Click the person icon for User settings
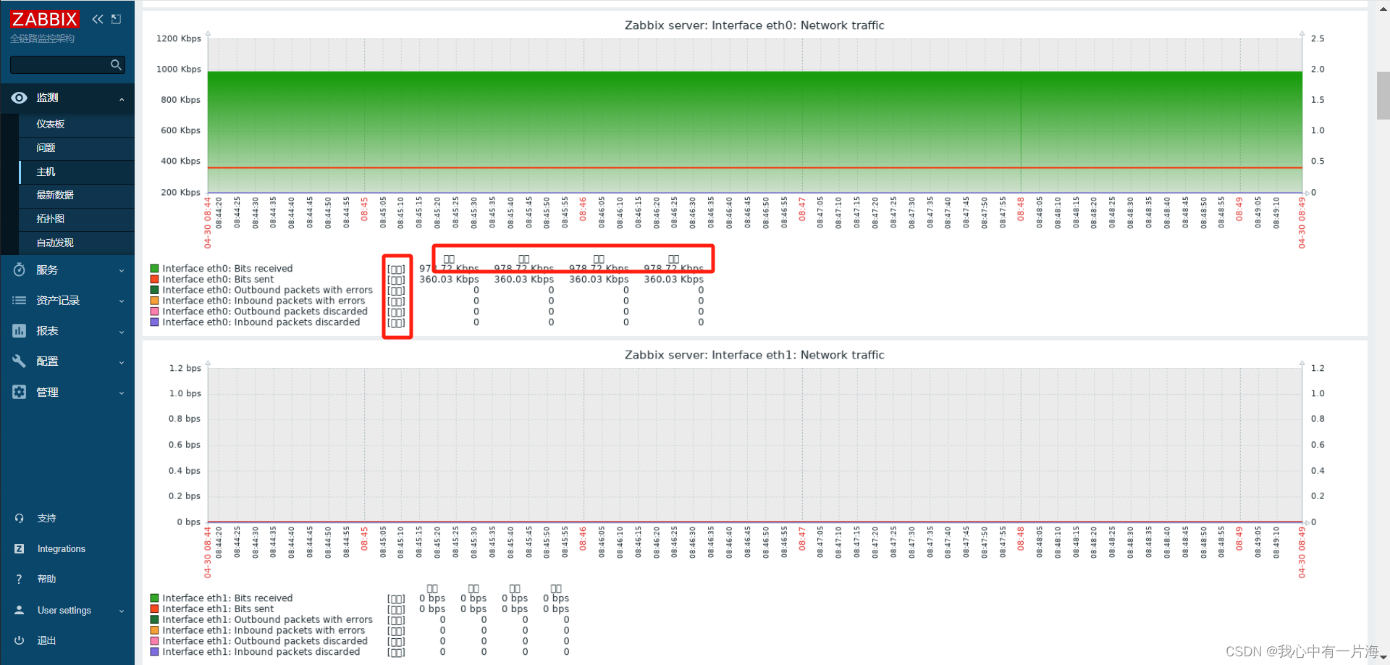The height and width of the screenshot is (665, 1390). tap(20, 610)
